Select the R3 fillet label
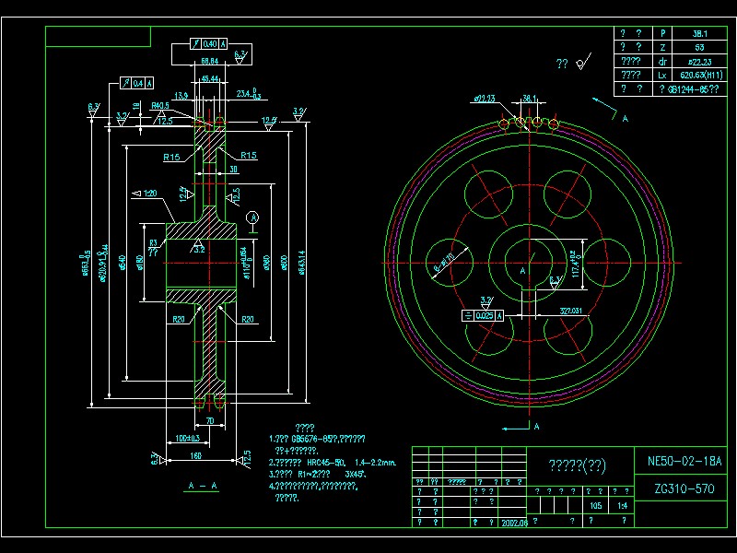 tap(153, 242)
